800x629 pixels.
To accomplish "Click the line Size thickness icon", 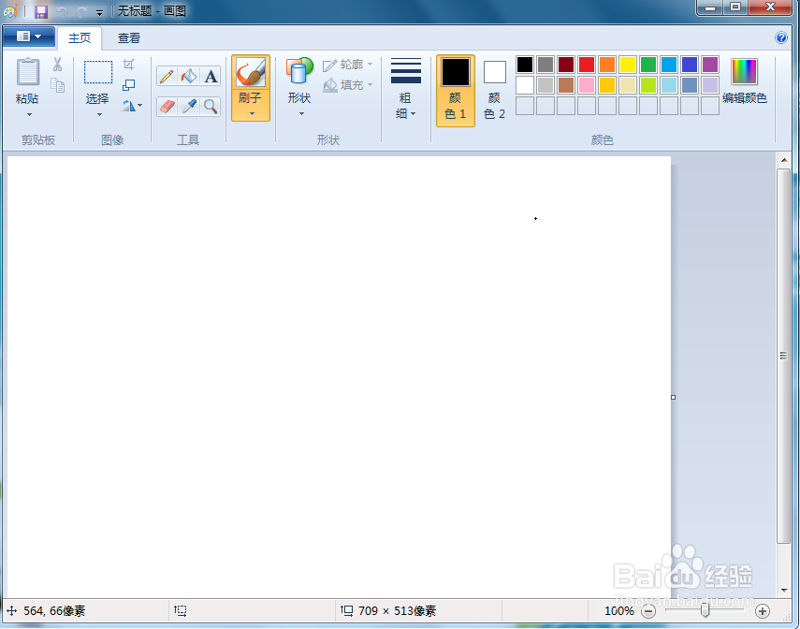I will [405, 70].
